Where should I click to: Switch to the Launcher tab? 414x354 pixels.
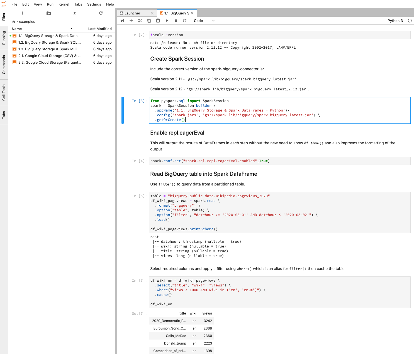(x=133, y=13)
